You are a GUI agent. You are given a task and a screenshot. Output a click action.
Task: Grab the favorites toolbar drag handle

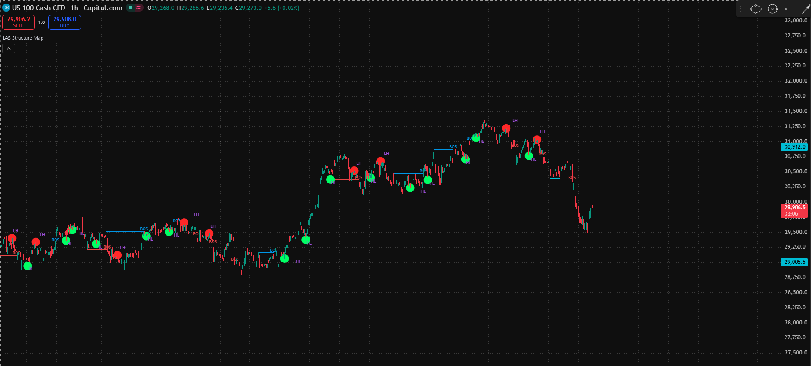[742, 9]
